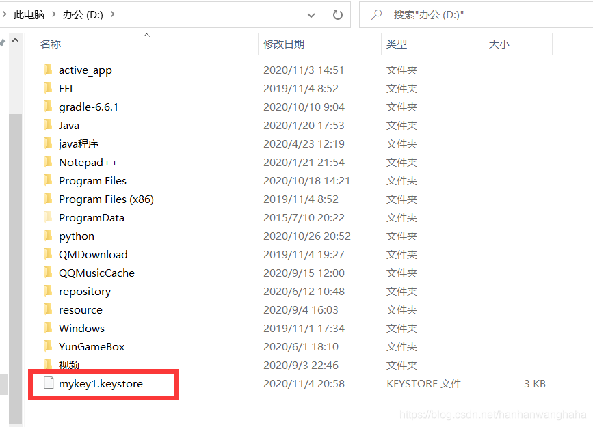Viewport: 593px width, 427px height.
Task: Select the Notepad++ folder name
Action: pos(88,163)
